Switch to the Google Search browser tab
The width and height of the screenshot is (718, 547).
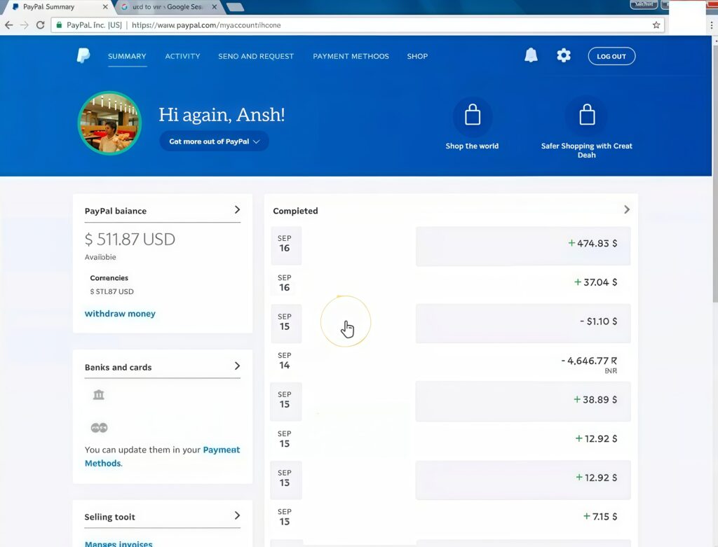click(167, 7)
